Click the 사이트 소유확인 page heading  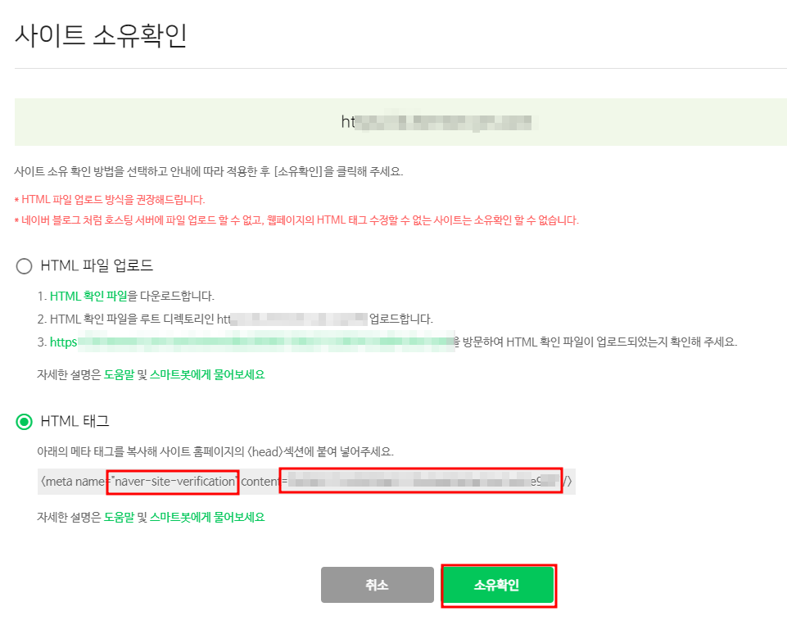click(x=101, y=36)
